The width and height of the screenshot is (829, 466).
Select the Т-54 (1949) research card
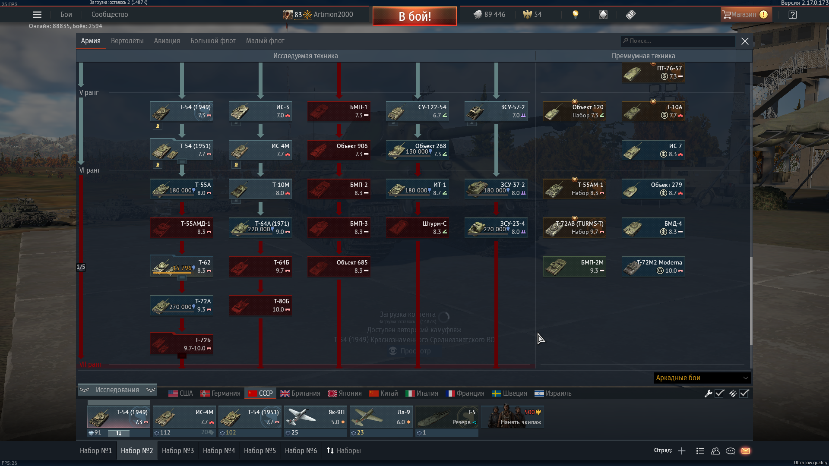[x=182, y=111]
